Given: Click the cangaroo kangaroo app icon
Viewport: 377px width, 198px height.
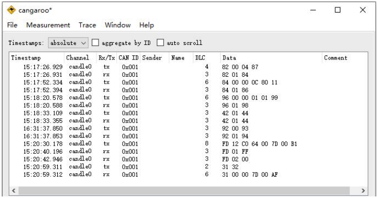Looking at the screenshot, I should [x=11, y=10].
